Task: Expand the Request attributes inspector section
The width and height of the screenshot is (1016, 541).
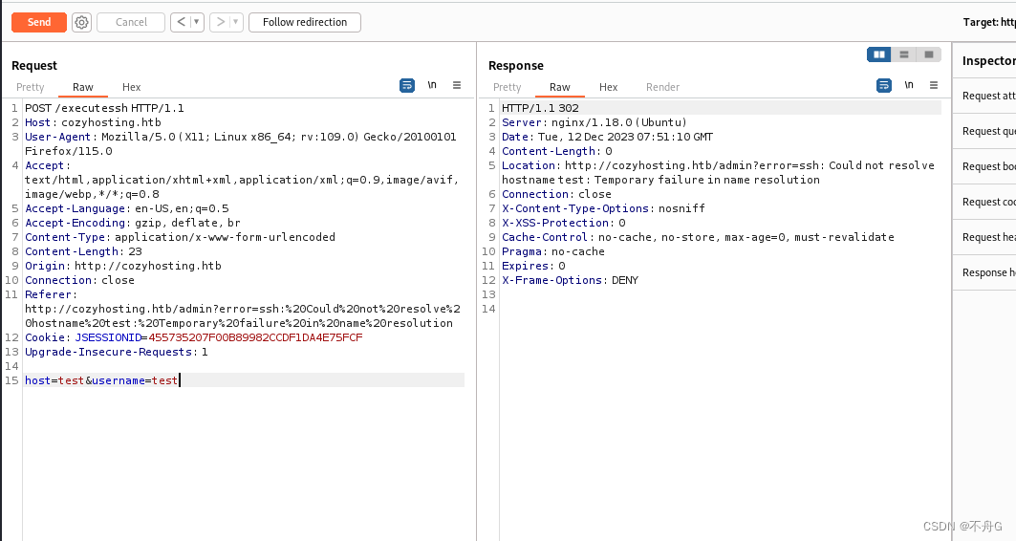Action: pyautogui.click(x=984, y=96)
